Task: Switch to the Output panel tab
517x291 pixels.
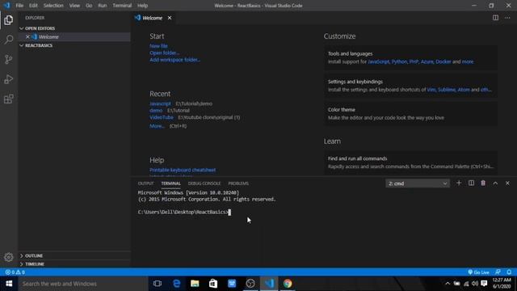Action: point(145,183)
